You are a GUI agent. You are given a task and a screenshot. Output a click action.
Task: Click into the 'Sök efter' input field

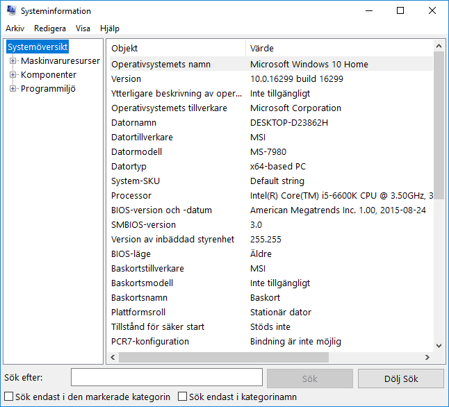click(167, 377)
